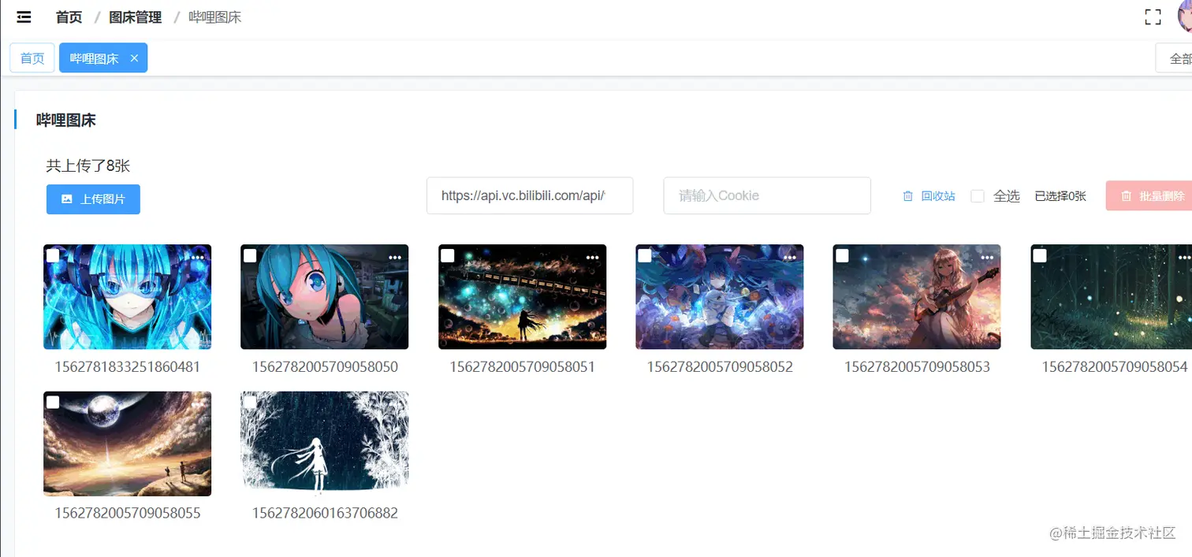The height and width of the screenshot is (557, 1192).
Task: Tick the 全选 select-all checkbox
Action: pyautogui.click(x=978, y=196)
